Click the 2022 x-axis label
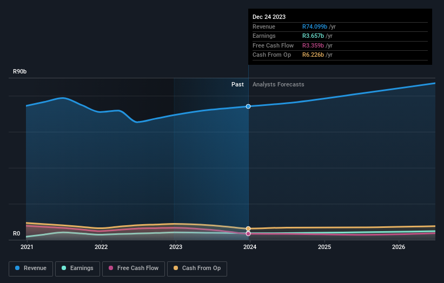The height and width of the screenshot is (283, 444). [101, 247]
